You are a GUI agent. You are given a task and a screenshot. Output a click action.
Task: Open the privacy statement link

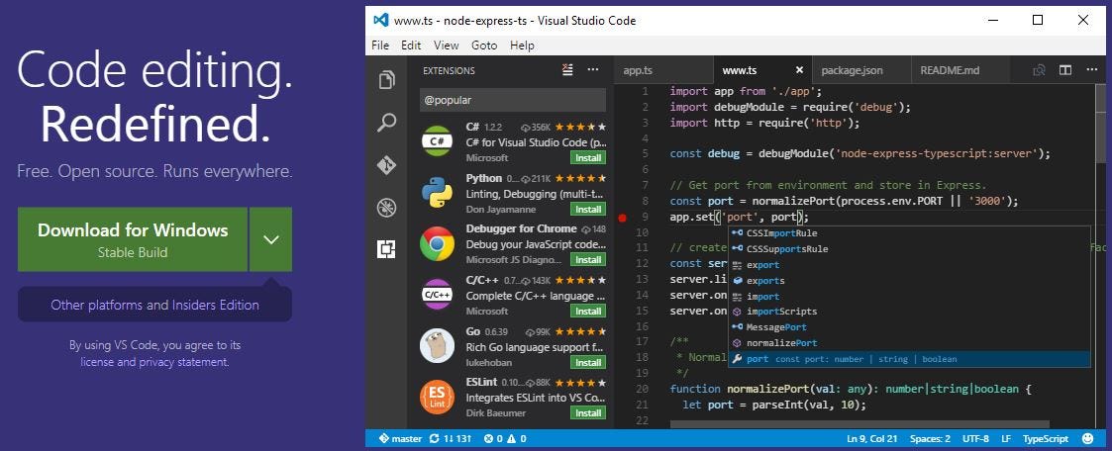(183, 362)
